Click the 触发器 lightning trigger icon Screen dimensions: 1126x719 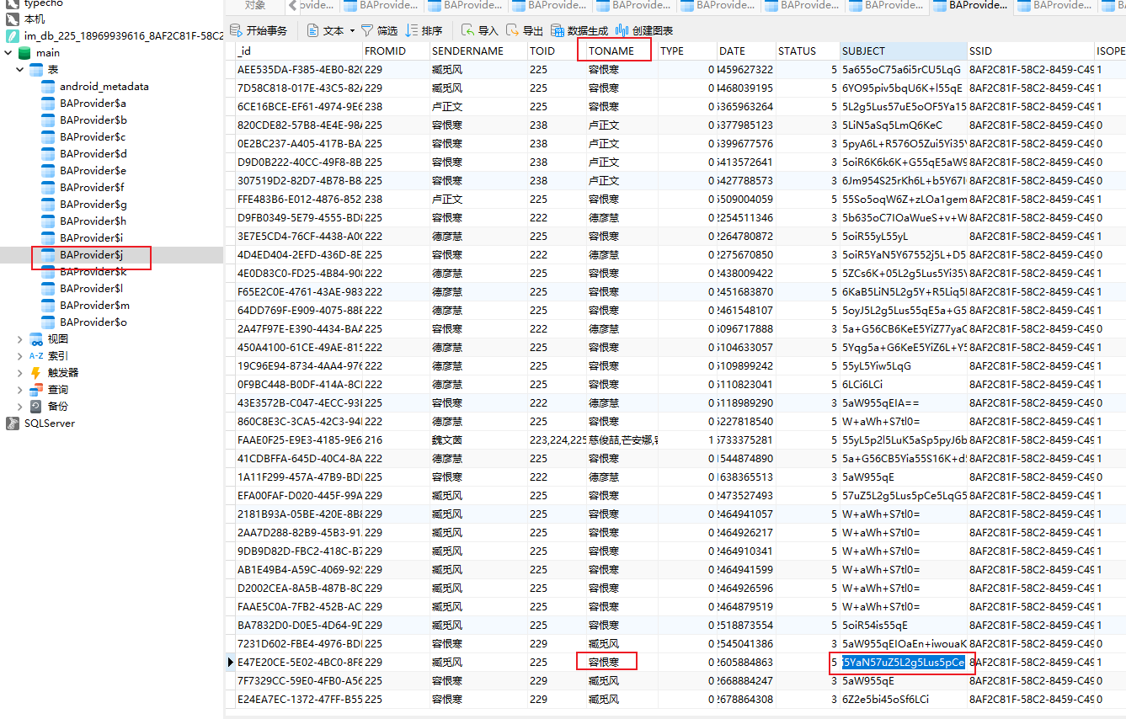tap(36, 373)
